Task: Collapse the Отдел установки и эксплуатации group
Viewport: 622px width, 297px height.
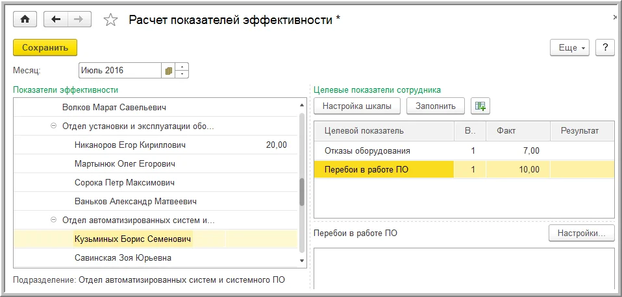Action: [53, 126]
